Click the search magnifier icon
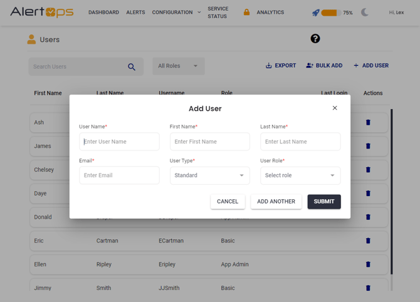The image size is (420, 302). coord(132,67)
